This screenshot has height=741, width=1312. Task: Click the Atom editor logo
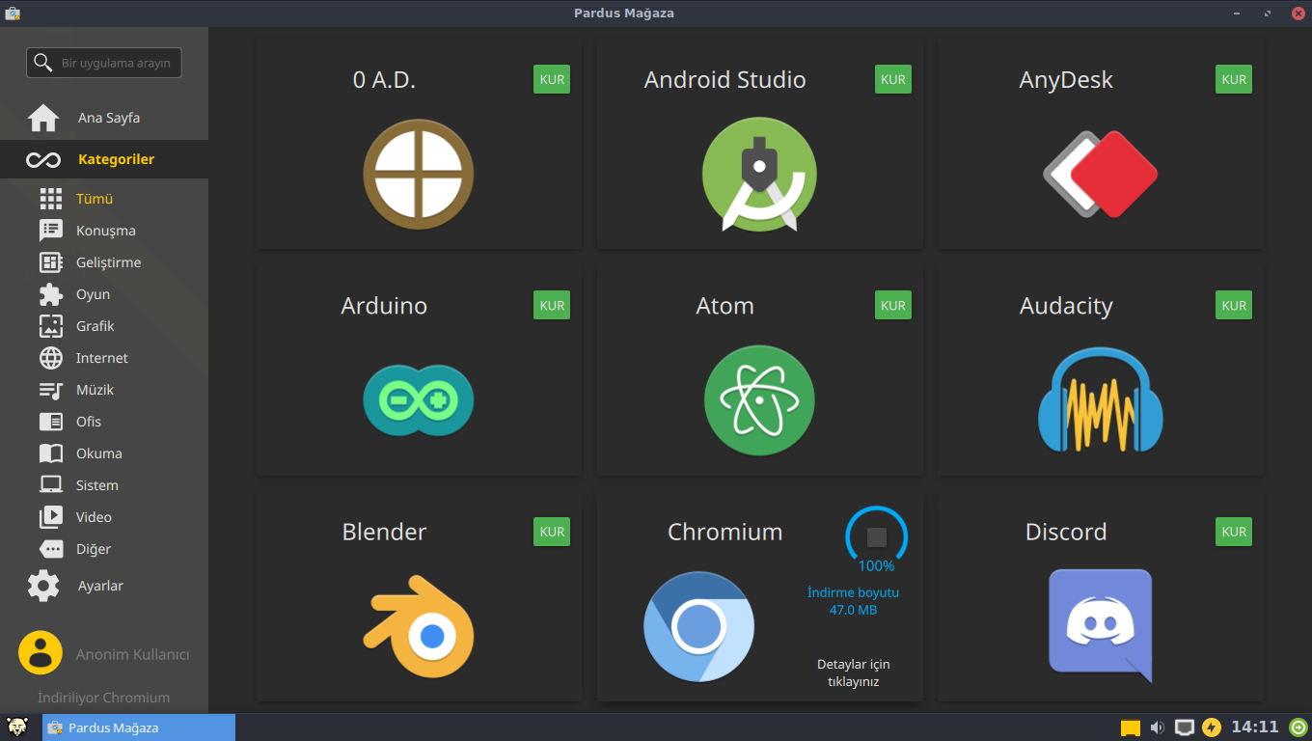coord(759,400)
